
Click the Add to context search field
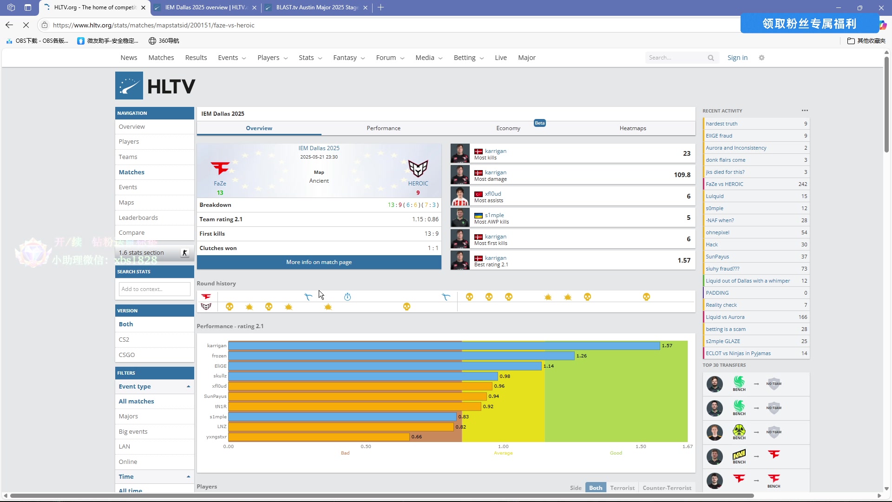click(154, 289)
